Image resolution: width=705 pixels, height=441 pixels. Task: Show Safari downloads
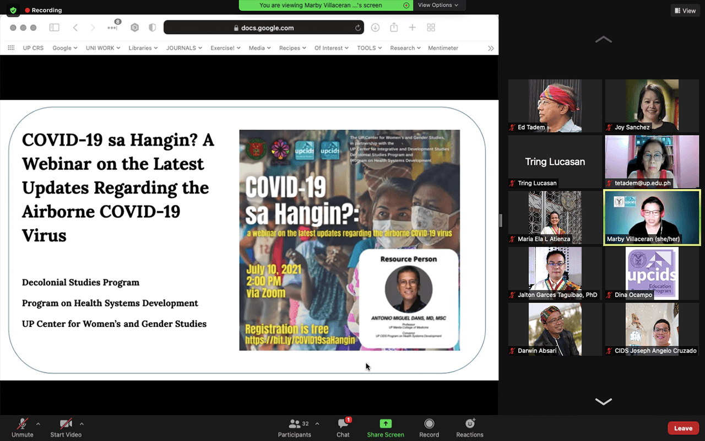(x=375, y=28)
